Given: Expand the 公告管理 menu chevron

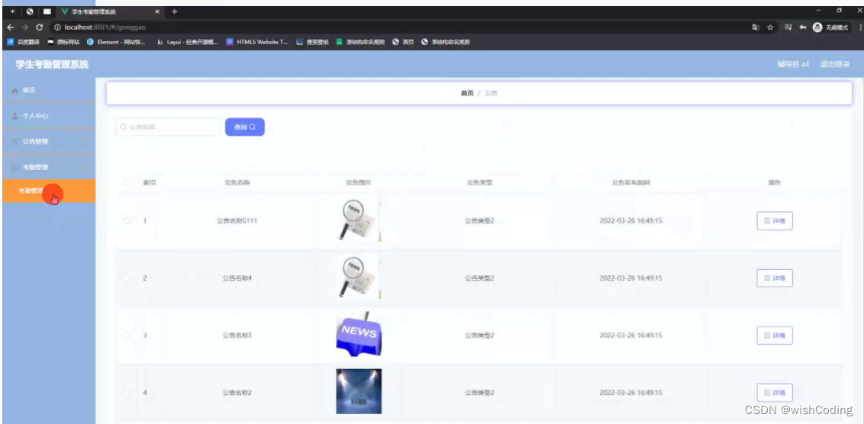Looking at the screenshot, I should tap(85, 142).
